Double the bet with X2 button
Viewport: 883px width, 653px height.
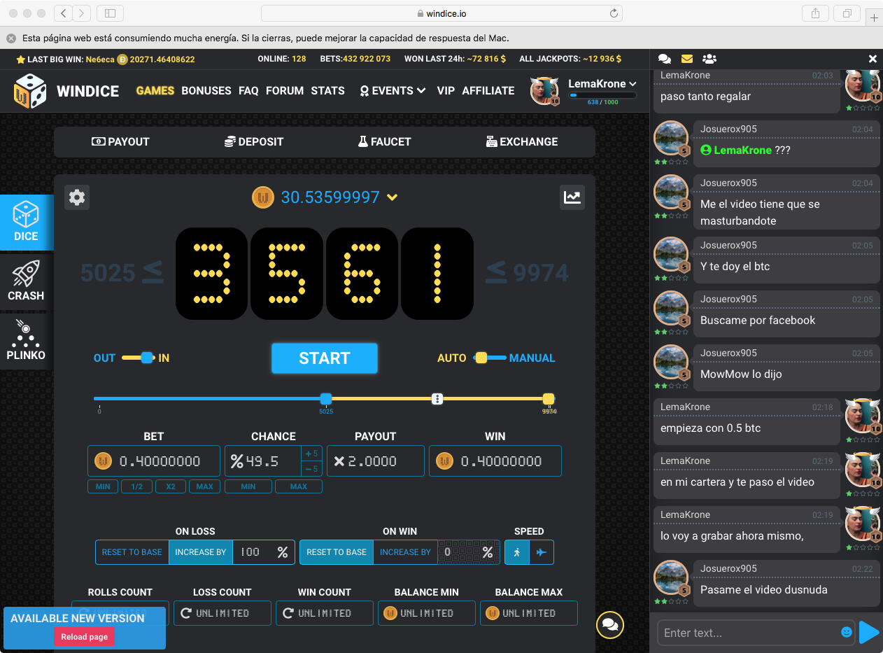pos(171,486)
